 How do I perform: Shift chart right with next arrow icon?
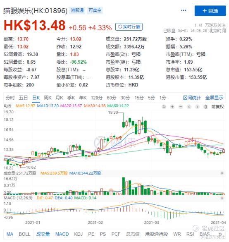pyautogui.click(x=197, y=107)
